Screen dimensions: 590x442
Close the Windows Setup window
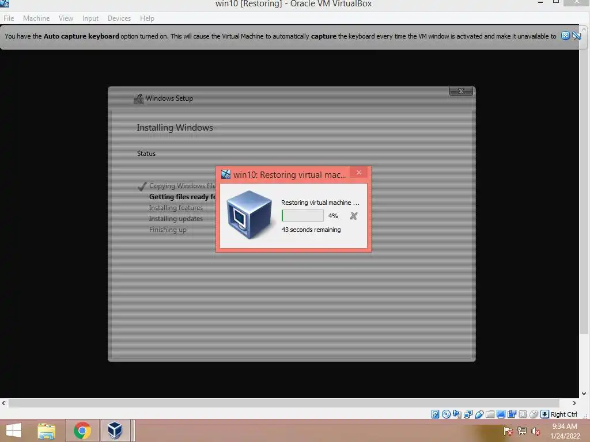point(461,91)
